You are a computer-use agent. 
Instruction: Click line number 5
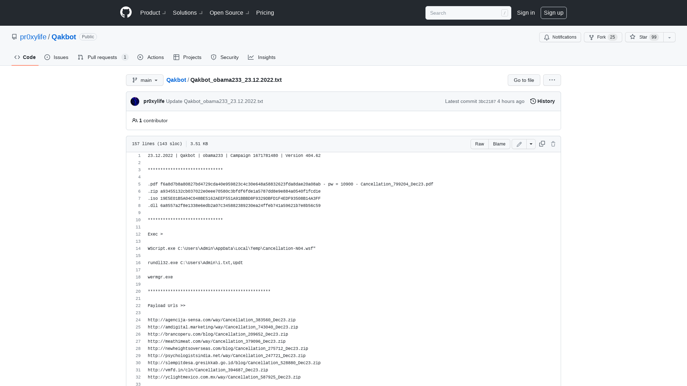click(139, 184)
